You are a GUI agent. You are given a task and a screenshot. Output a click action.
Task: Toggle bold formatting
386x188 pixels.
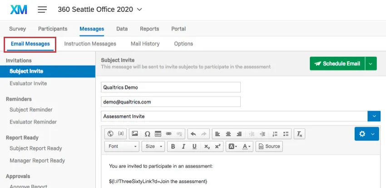pyautogui.click(x=173, y=146)
